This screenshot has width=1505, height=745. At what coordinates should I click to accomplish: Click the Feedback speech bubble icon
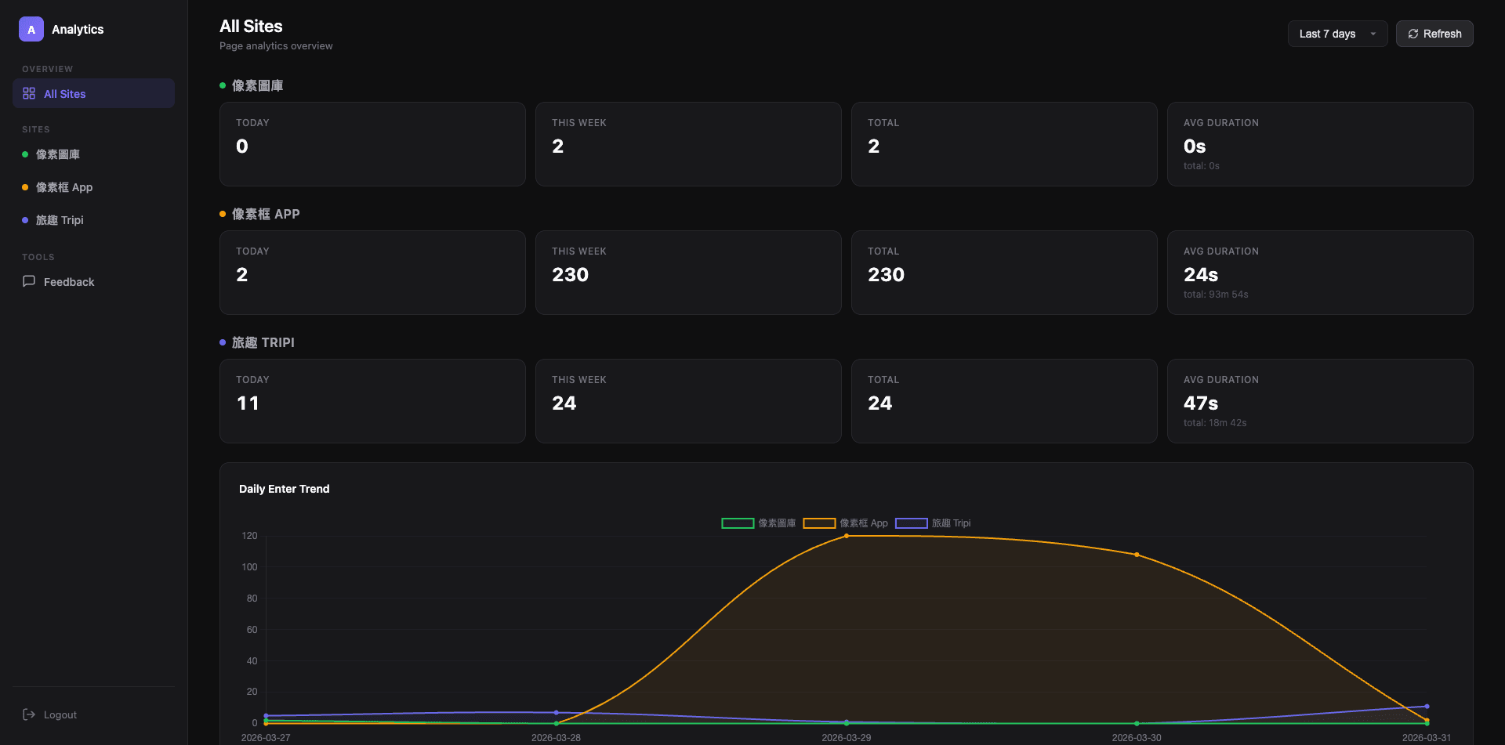coord(29,281)
